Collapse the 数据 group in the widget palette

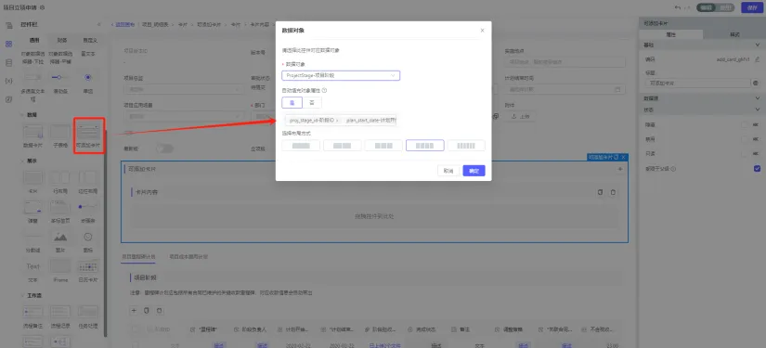[22, 115]
